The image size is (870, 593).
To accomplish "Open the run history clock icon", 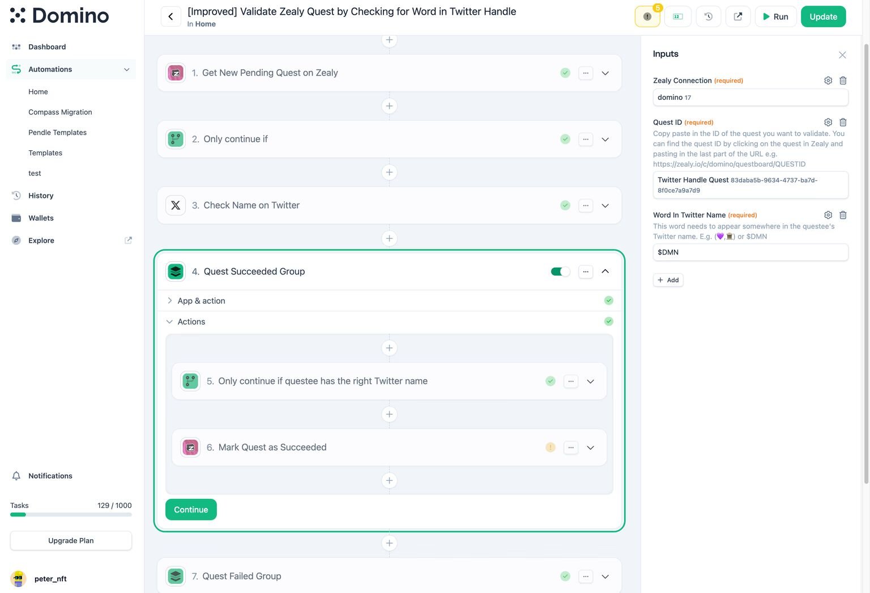I will tap(708, 16).
